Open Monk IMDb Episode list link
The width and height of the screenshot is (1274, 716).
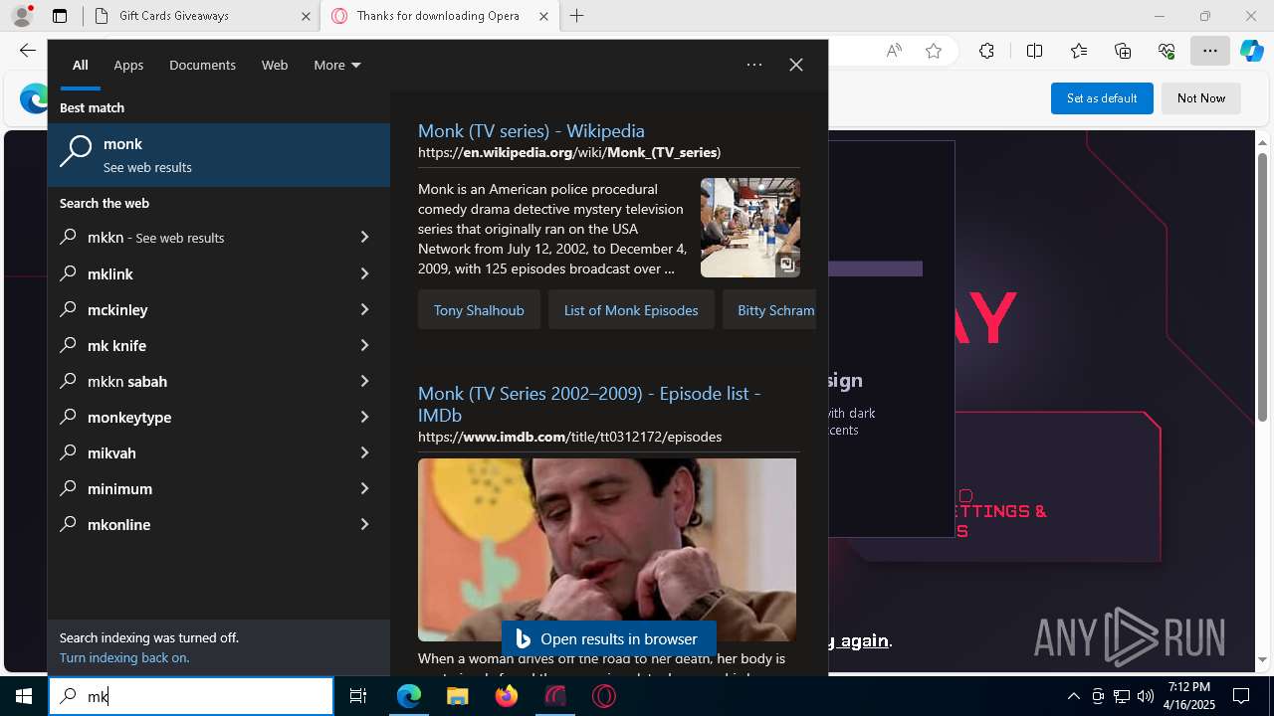click(589, 404)
